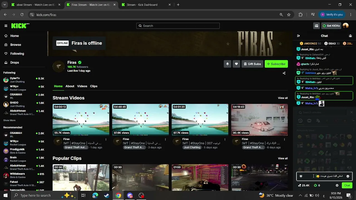356x200 pixels.
Task: Open the Chrome three-dot menu
Action: [350, 15]
